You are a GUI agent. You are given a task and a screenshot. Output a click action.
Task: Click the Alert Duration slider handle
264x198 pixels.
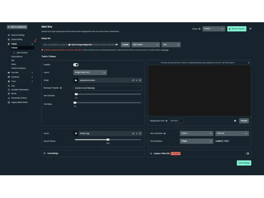76,94
